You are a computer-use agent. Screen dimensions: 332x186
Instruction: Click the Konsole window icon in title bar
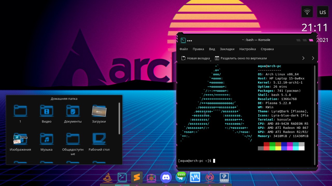point(183,40)
